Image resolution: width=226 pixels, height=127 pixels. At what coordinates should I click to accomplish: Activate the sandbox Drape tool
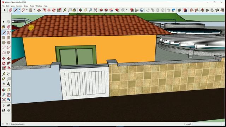click(x=212, y=10)
